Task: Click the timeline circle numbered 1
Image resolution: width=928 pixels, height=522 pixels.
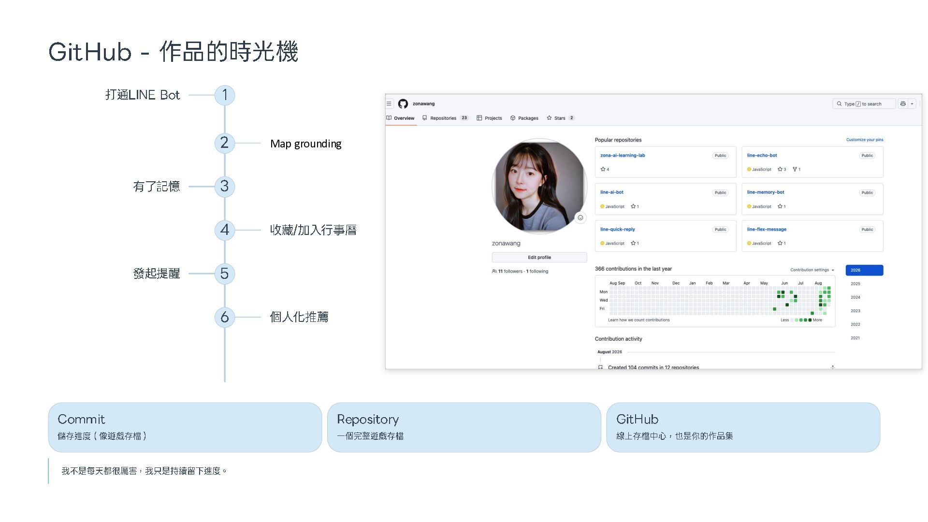Action: pyautogui.click(x=225, y=95)
